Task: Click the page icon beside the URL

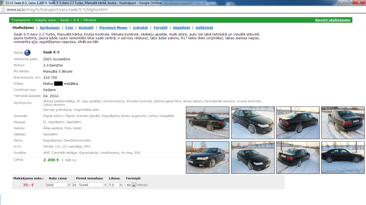Action: click(x=3, y=9)
